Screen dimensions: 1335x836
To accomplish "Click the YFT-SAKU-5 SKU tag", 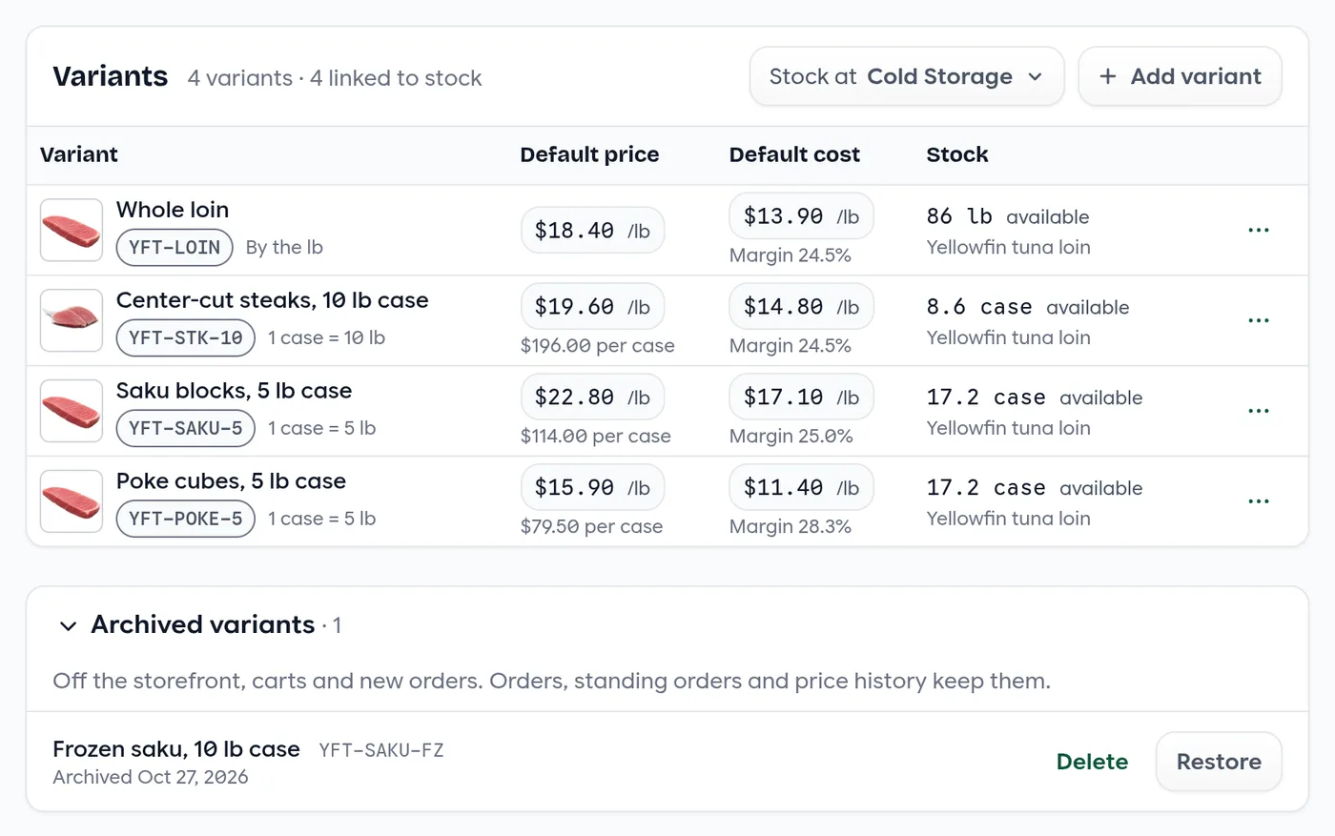I will click(186, 428).
